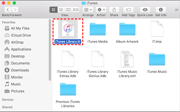Click the sidebar scrollbar
Image resolution: width=180 pixels, height=112 pixels.
click(50, 50)
